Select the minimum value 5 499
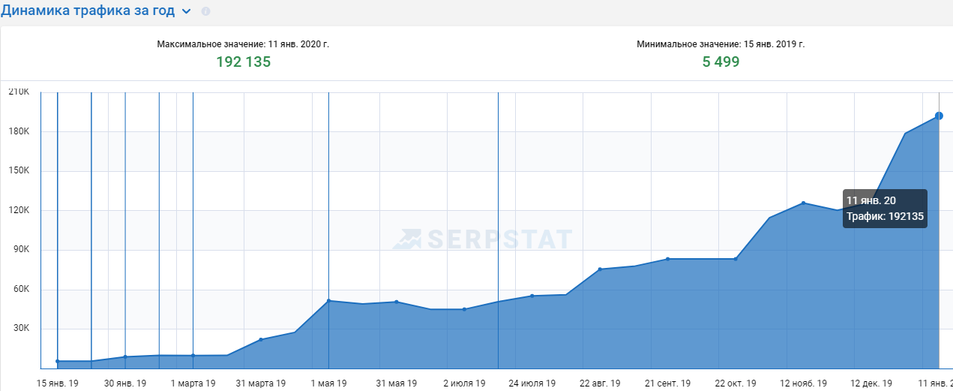 [x=721, y=62]
